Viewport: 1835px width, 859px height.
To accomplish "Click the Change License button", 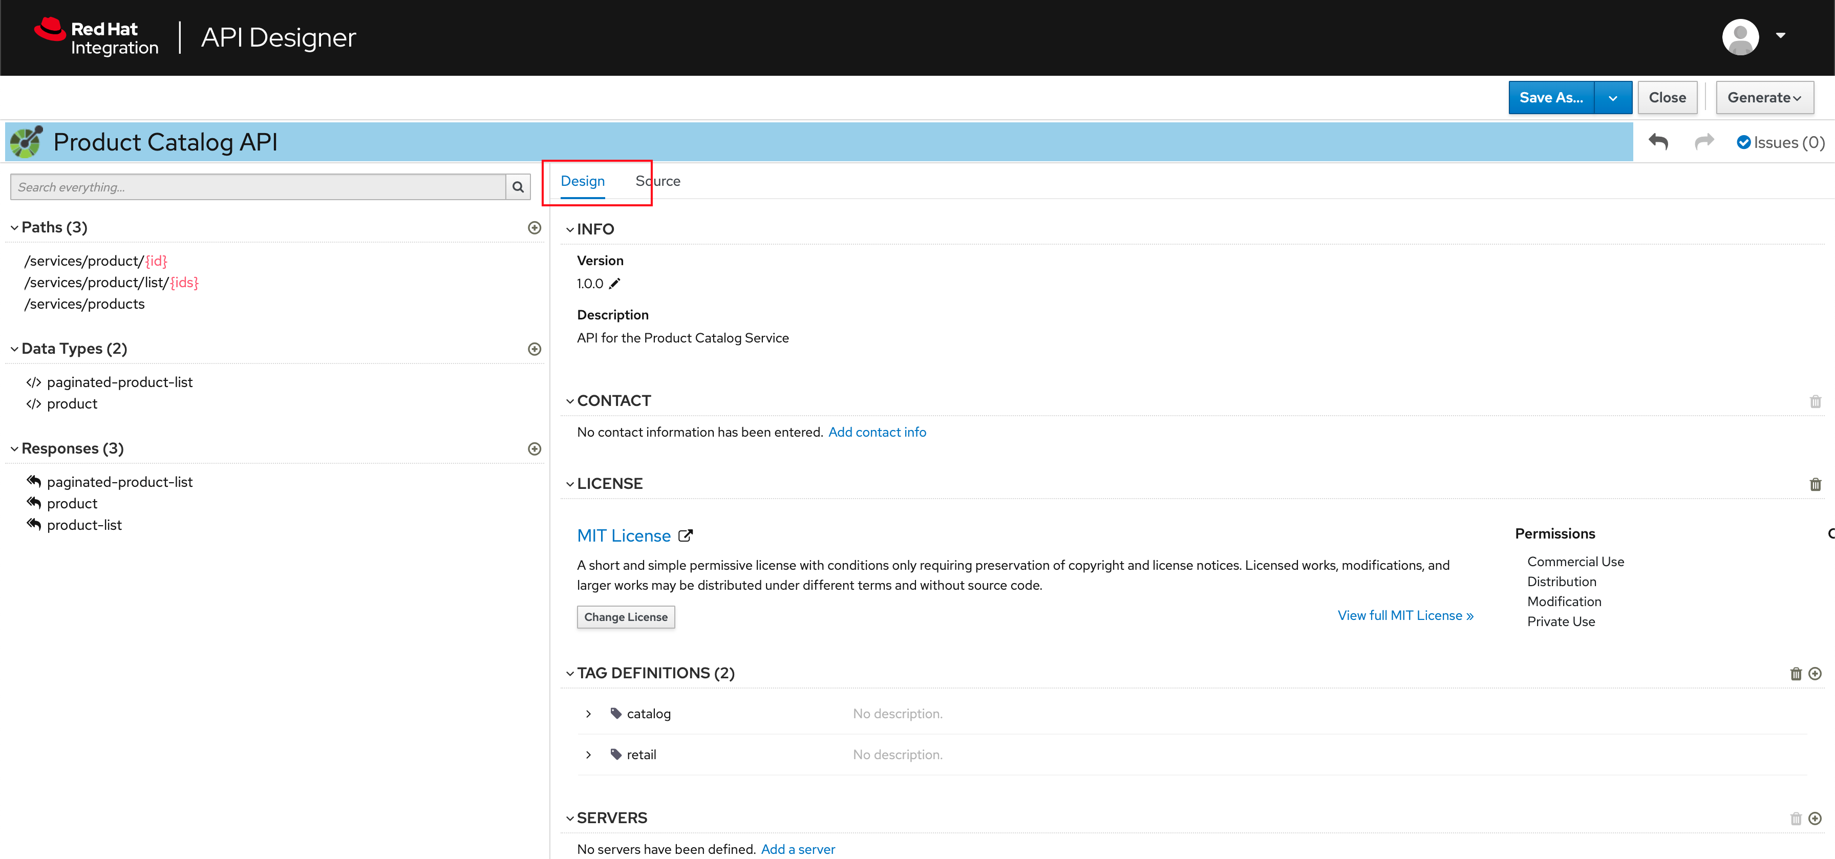I will click(x=626, y=617).
